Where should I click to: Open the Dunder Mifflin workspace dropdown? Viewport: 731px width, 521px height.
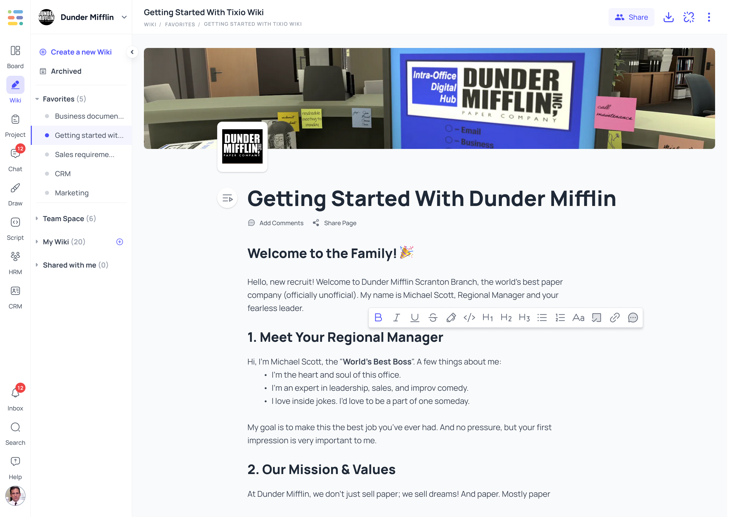tap(124, 17)
